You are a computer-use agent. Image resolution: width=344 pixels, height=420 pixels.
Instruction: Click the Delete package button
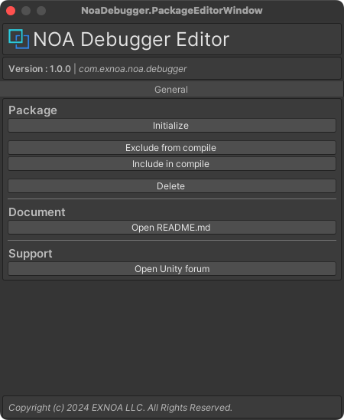[172, 186]
